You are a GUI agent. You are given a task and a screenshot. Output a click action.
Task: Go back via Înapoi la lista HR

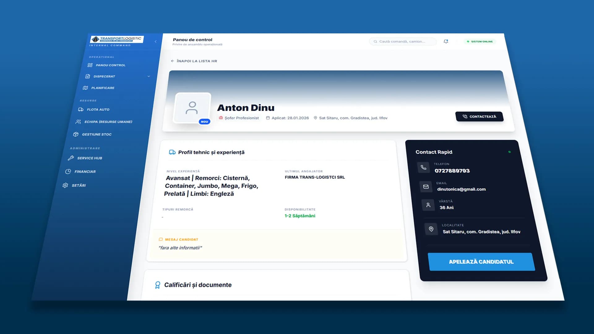point(194,61)
